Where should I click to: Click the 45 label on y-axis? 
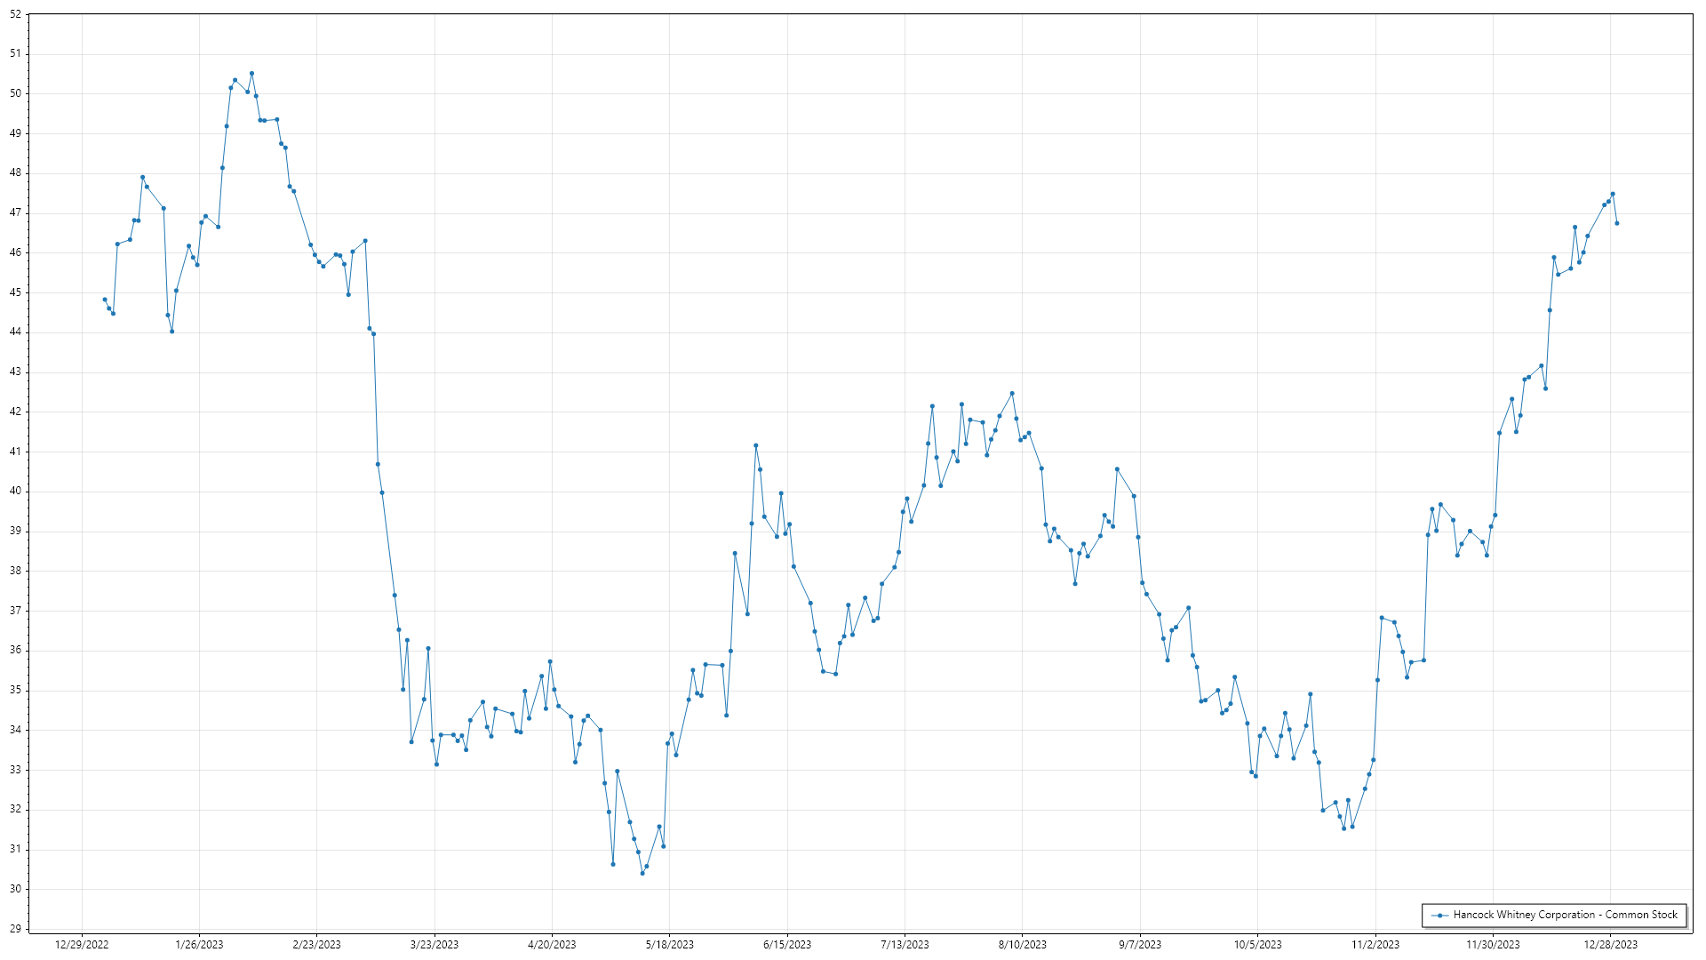tap(15, 292)
